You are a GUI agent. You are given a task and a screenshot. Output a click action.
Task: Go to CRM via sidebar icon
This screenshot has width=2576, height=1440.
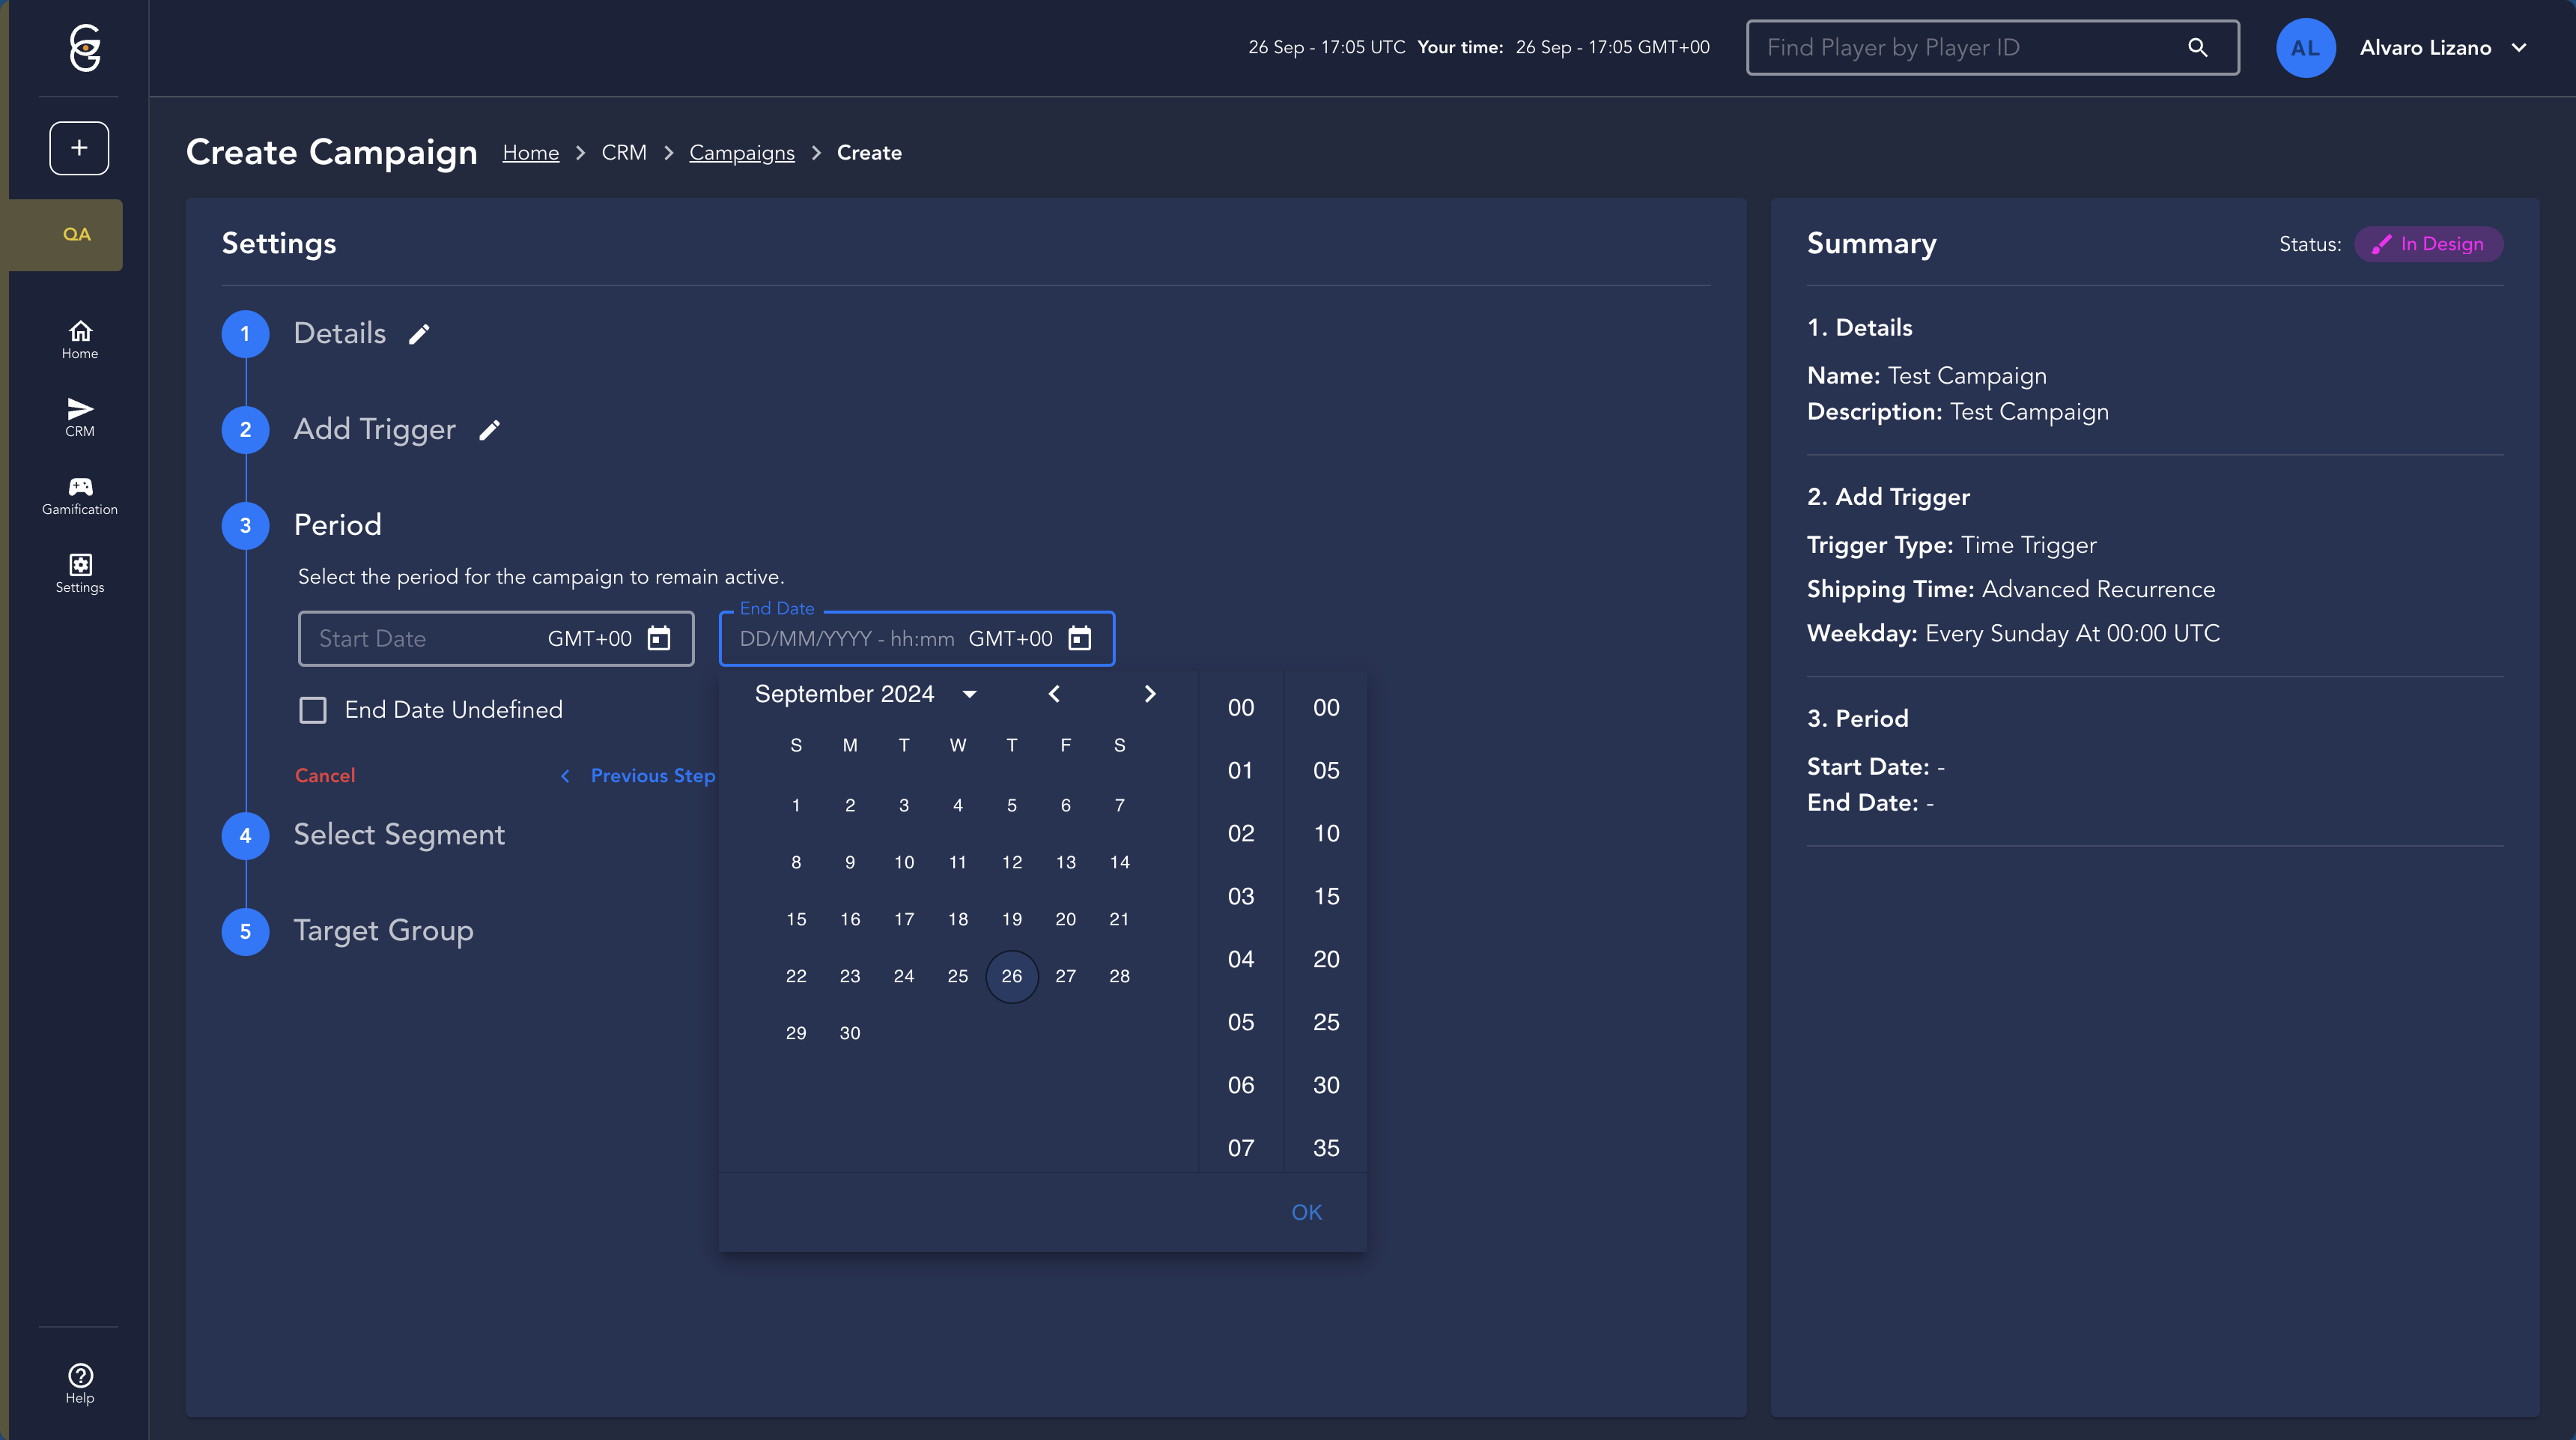pos(80,417)
